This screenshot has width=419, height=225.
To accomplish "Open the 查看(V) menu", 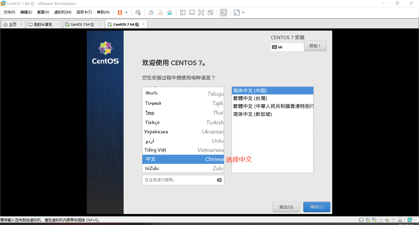I will (x=43, y=12).
